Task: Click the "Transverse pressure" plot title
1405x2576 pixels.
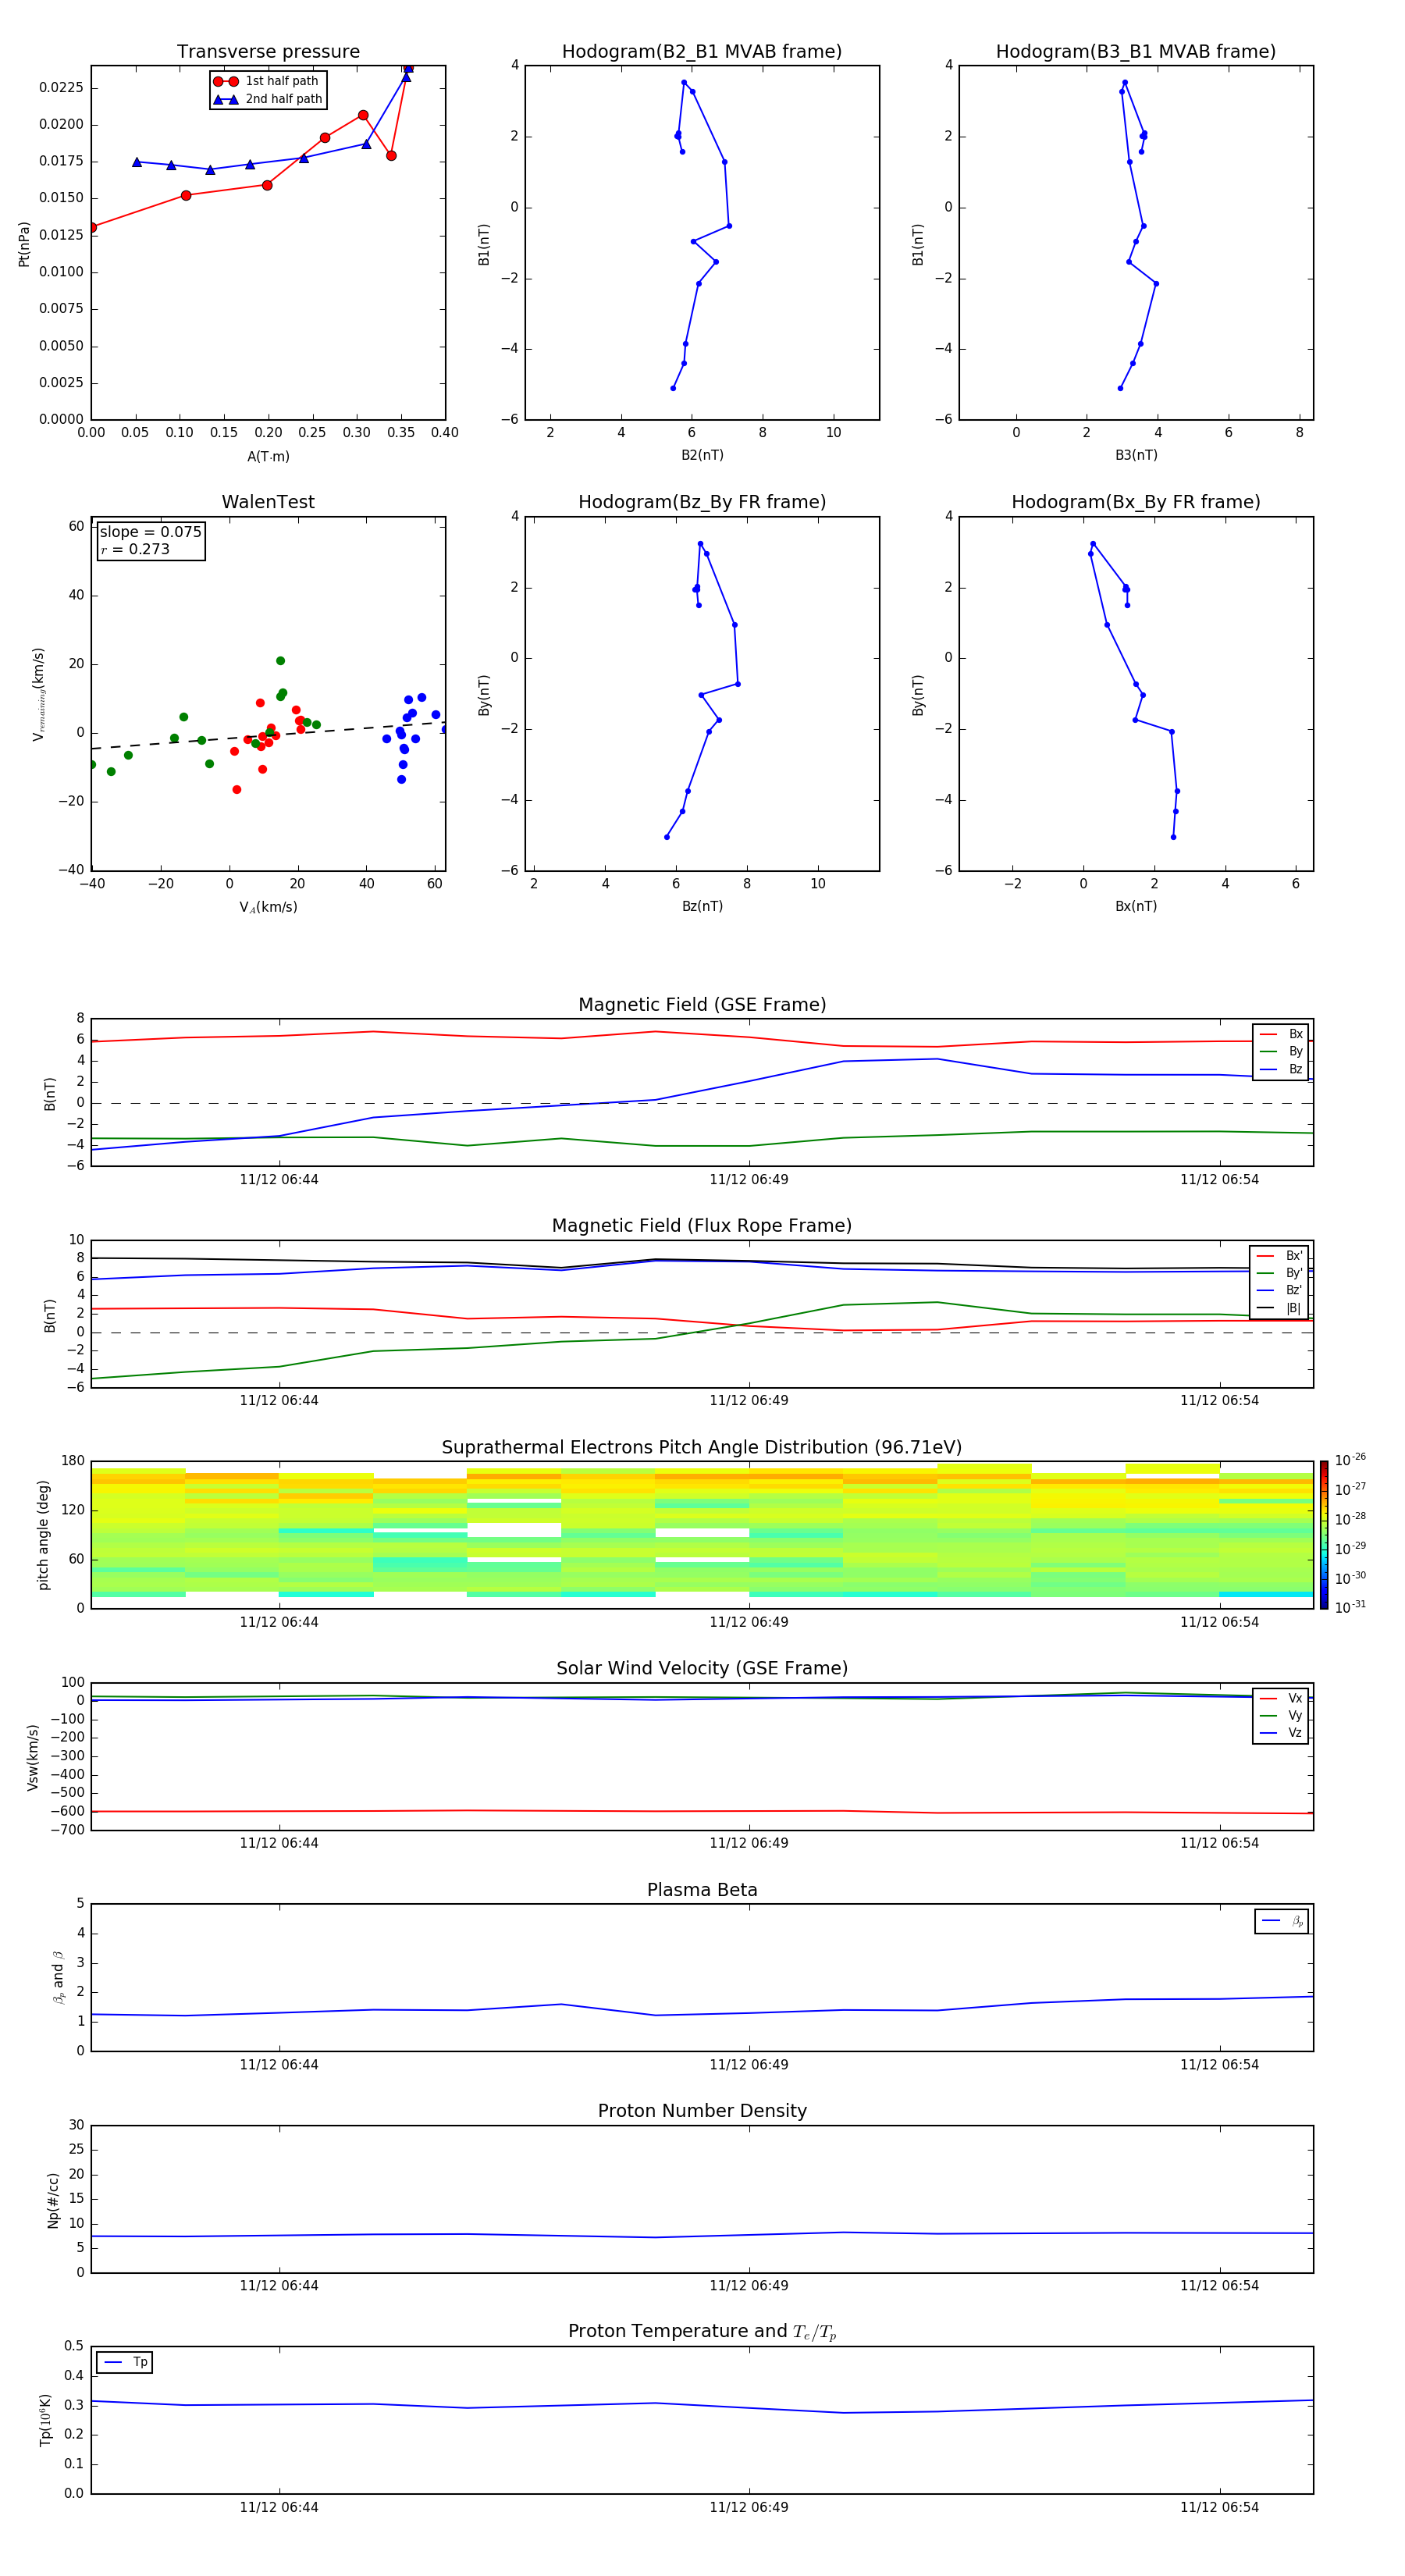Action: [268, 52]
